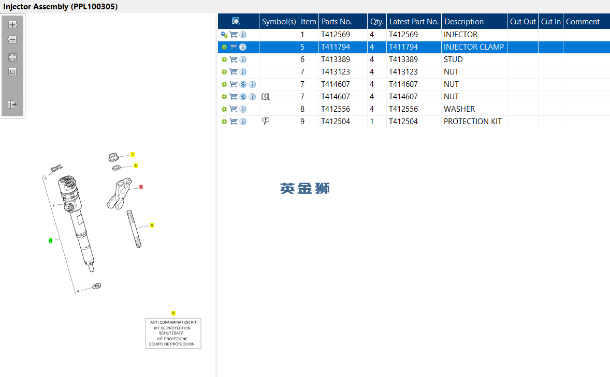Click the S icon in book-symbol T414607 row
Image resolution: width=610 pixels, height=377 pixels.
click(x=243, y=97)
